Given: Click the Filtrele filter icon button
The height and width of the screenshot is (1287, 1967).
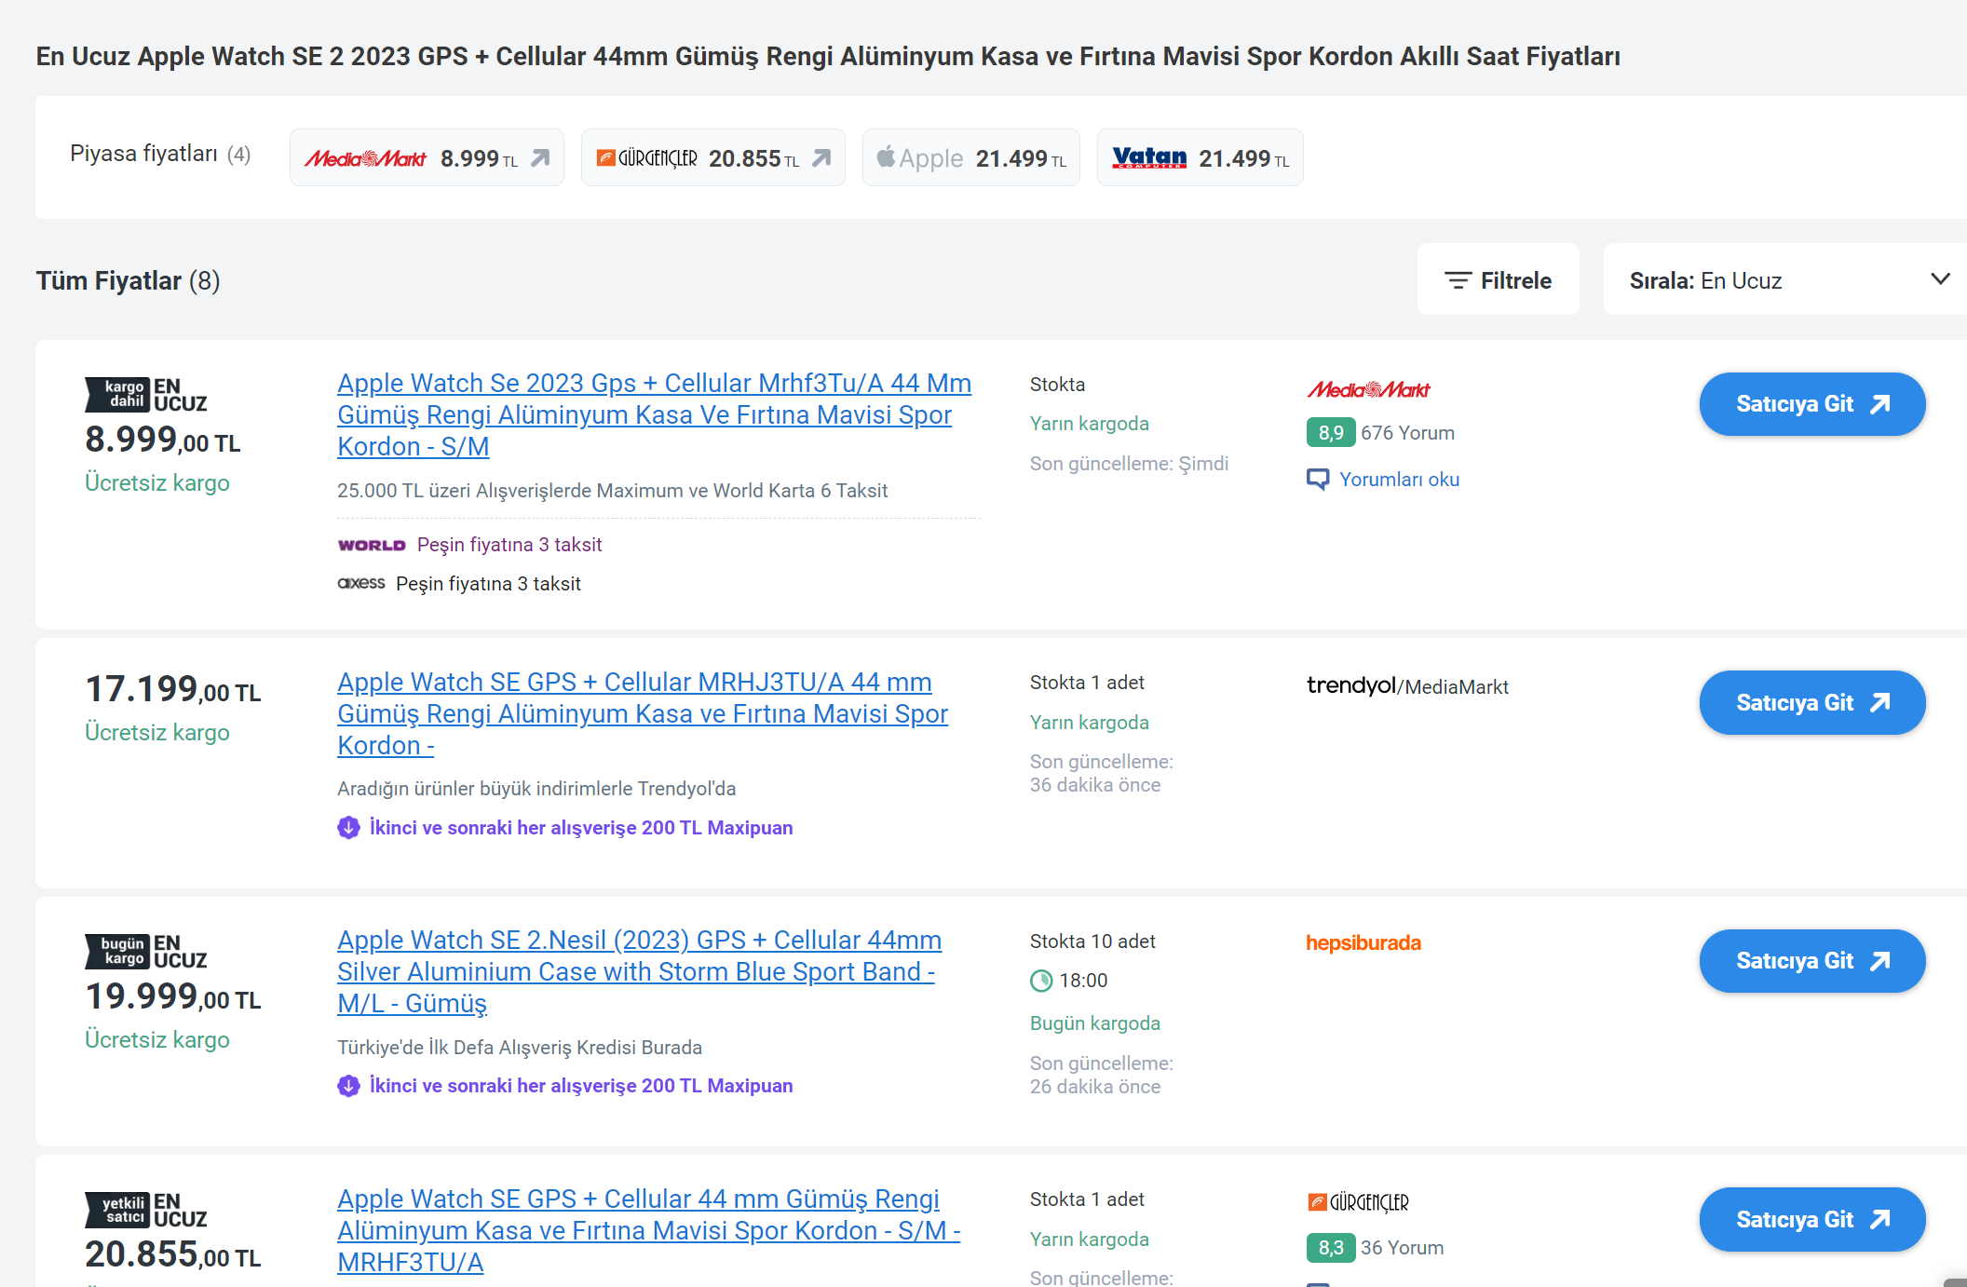Looking at the screenshot, I should coord(1498,280).
